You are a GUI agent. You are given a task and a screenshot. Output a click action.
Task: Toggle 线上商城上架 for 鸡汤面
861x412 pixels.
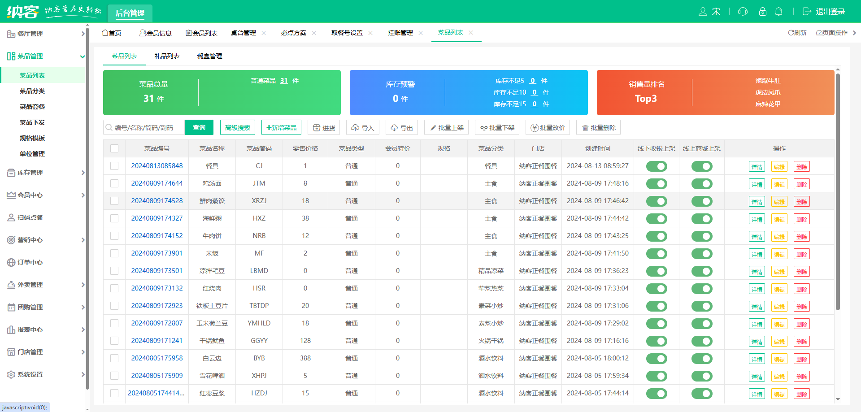pyautogui.click(x=702, y=183)
